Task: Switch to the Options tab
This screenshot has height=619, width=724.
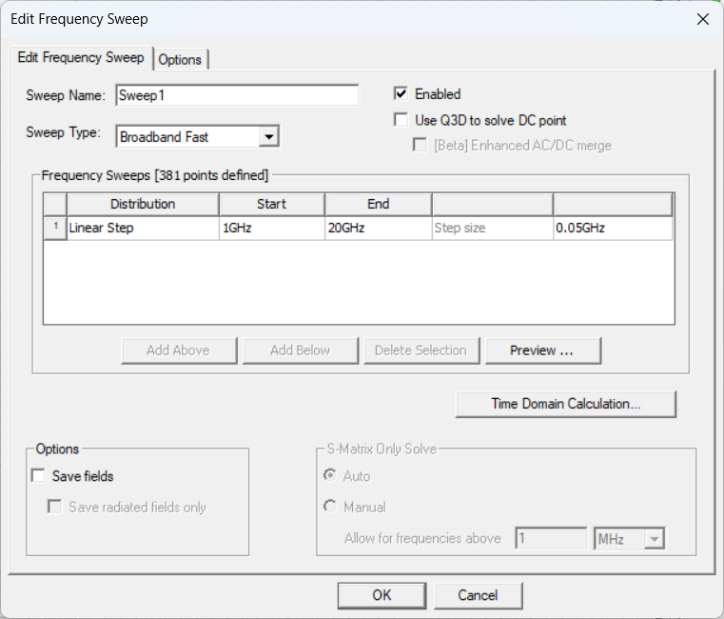Action: [180, 60]
